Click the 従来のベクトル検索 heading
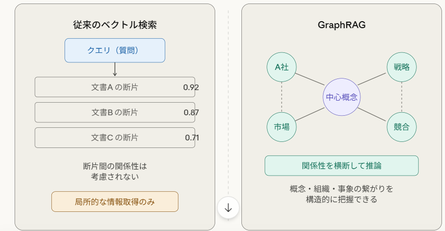The image size is (445, 231). point(115,25)
